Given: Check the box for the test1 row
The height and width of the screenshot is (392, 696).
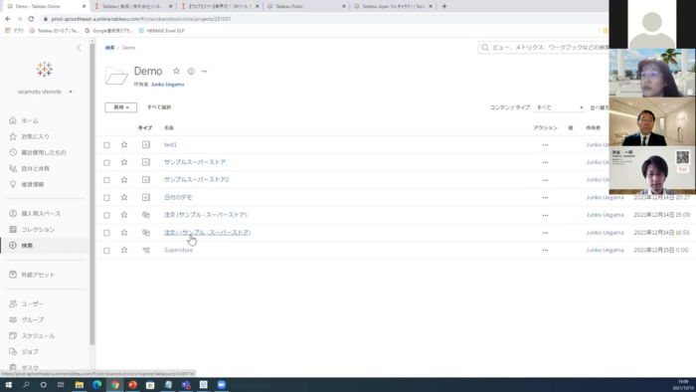Looking at the screenshot, I should (x=106, y=145).
